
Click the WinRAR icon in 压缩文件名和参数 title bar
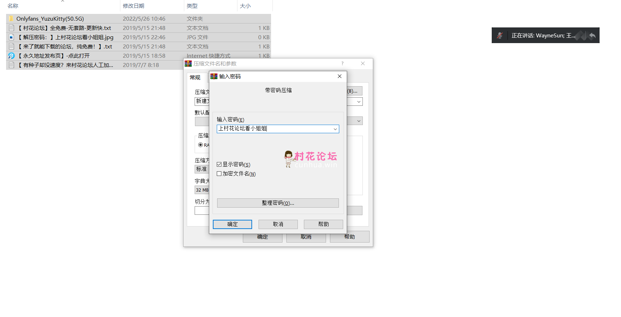click(188, 63)
